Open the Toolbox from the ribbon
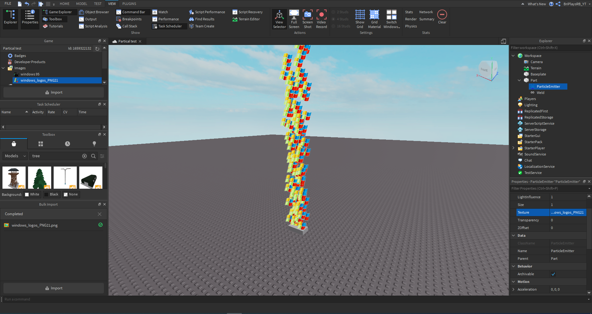This screenshot has height=314, width=592. click(x=55, y=19)
